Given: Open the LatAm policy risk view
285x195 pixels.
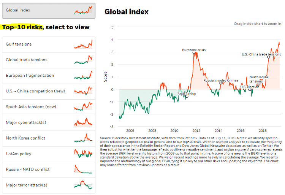Looking at the screenshot, I should coord(19,154).
